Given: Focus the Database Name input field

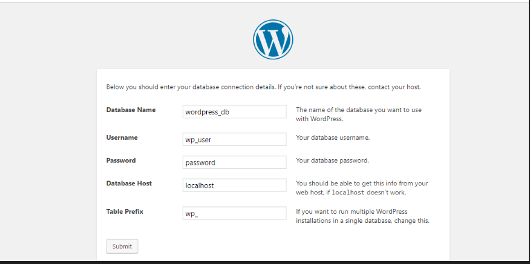Looking at the screenshot, I should pos(234,111).
